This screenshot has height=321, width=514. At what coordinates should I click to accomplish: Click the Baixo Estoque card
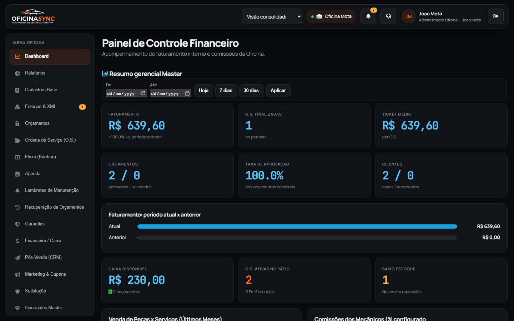coord(441,280)
